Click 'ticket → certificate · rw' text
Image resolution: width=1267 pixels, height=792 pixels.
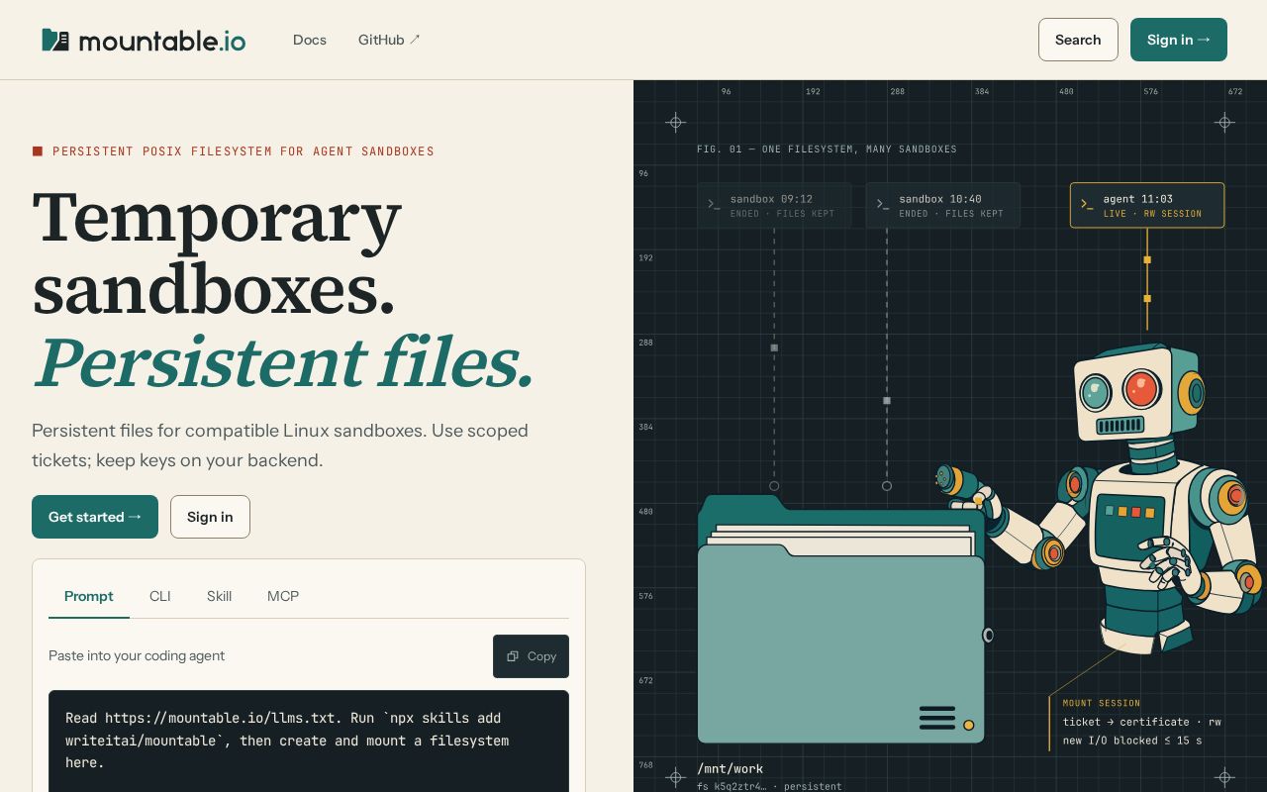(1142, 722)
